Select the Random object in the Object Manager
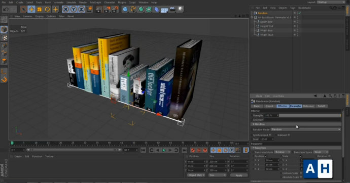This screenshot has height=183, width=350. click(263, 13)
